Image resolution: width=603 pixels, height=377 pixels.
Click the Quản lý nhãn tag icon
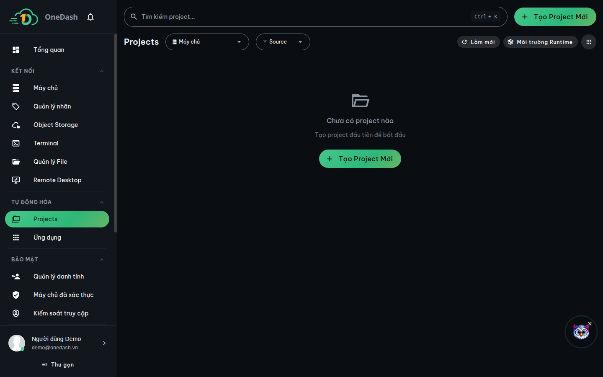click(x=16, y=106)
